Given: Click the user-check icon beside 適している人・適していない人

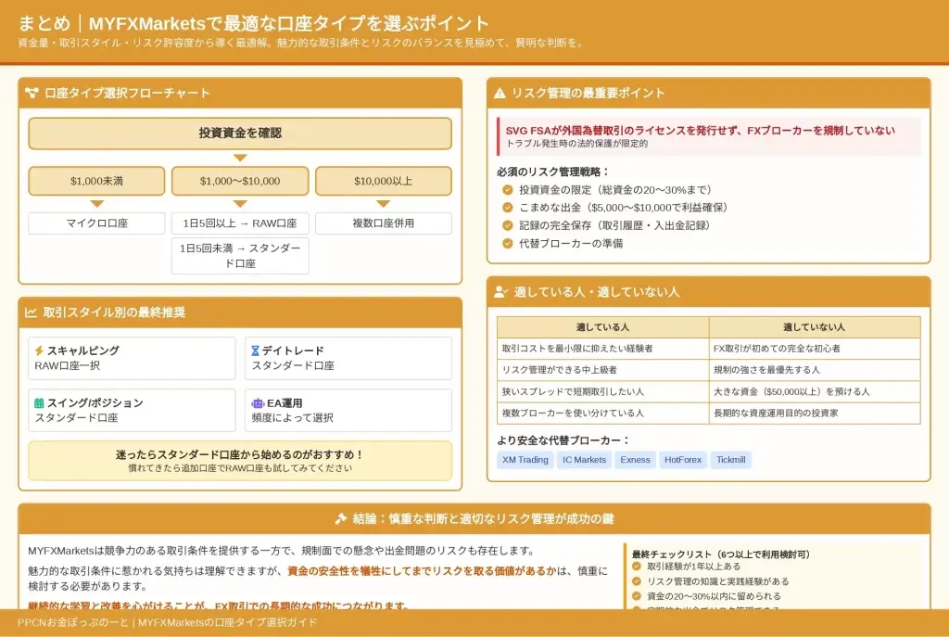Looking at the screenshot, I should [x=500, y=291].
